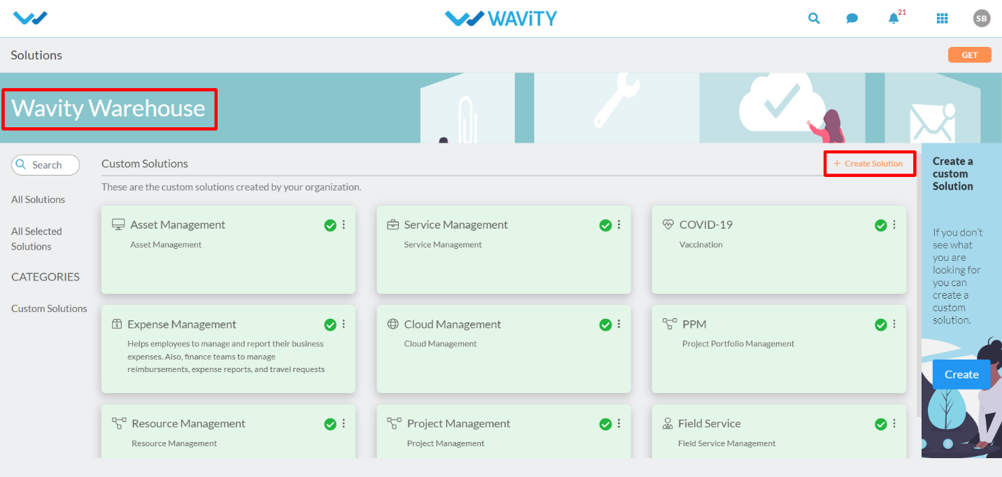Click the Cloud Management globe icon
The height and width of the screenshot is (477, 1002).
click(393, 325)
